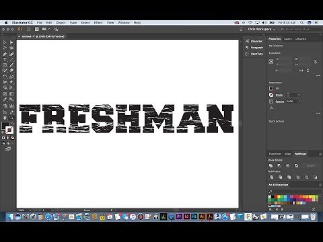Open the Type menu

73,23
